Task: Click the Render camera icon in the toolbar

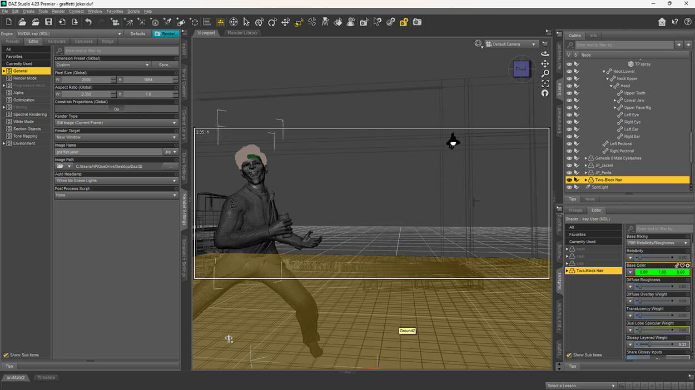Action: (x=417, y=22)
